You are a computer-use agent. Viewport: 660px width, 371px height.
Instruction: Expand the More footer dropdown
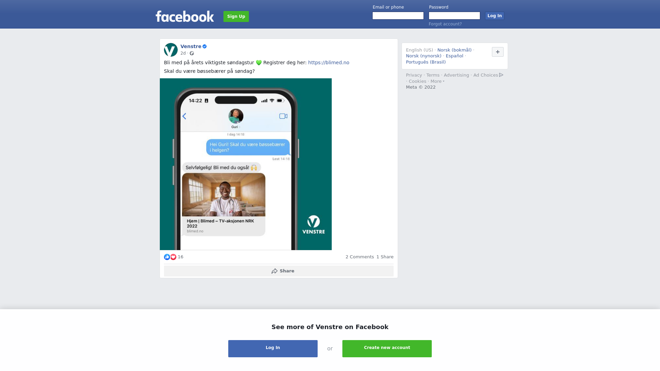(x=437, y=81)
